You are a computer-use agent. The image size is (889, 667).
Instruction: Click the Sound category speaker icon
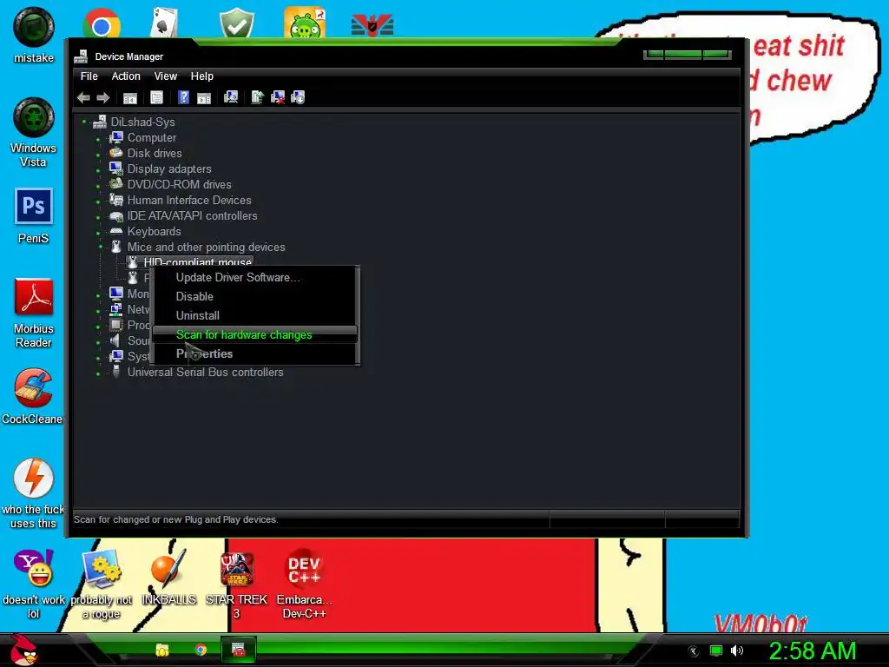115,340
